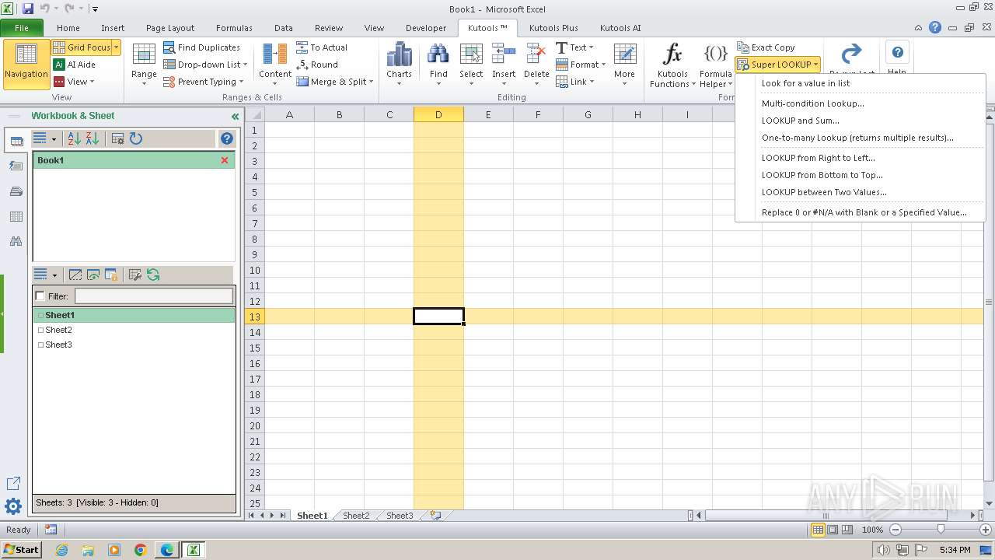995x560 pixels.
Task: Switch to the Formulas ribbon tab
Action: [234, 28]
